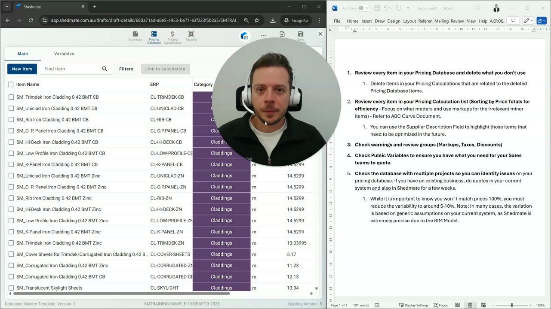Open the Design ribbon tab in Word
This screenshot has height=309, width=551.
(x=394, y=21)
